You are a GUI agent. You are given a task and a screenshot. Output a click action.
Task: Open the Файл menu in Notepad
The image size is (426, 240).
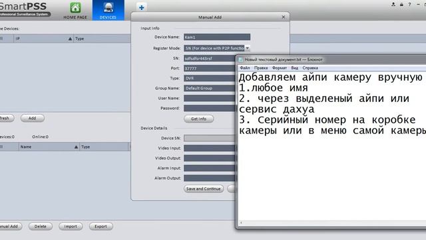(245, 68)
